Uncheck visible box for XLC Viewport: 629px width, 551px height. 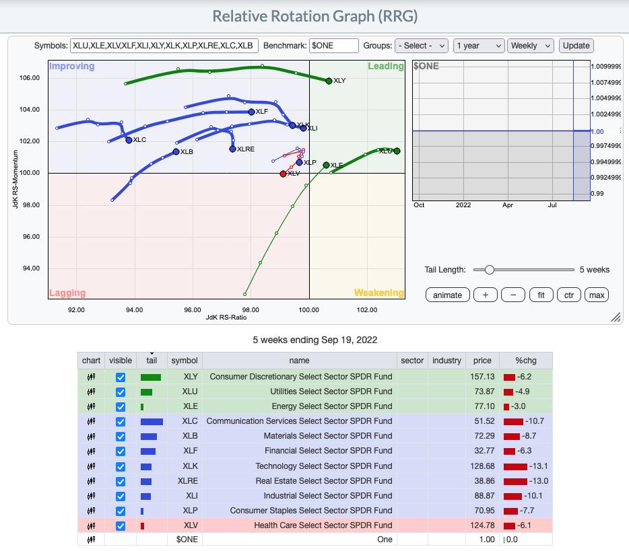click(x=121, y=422)
